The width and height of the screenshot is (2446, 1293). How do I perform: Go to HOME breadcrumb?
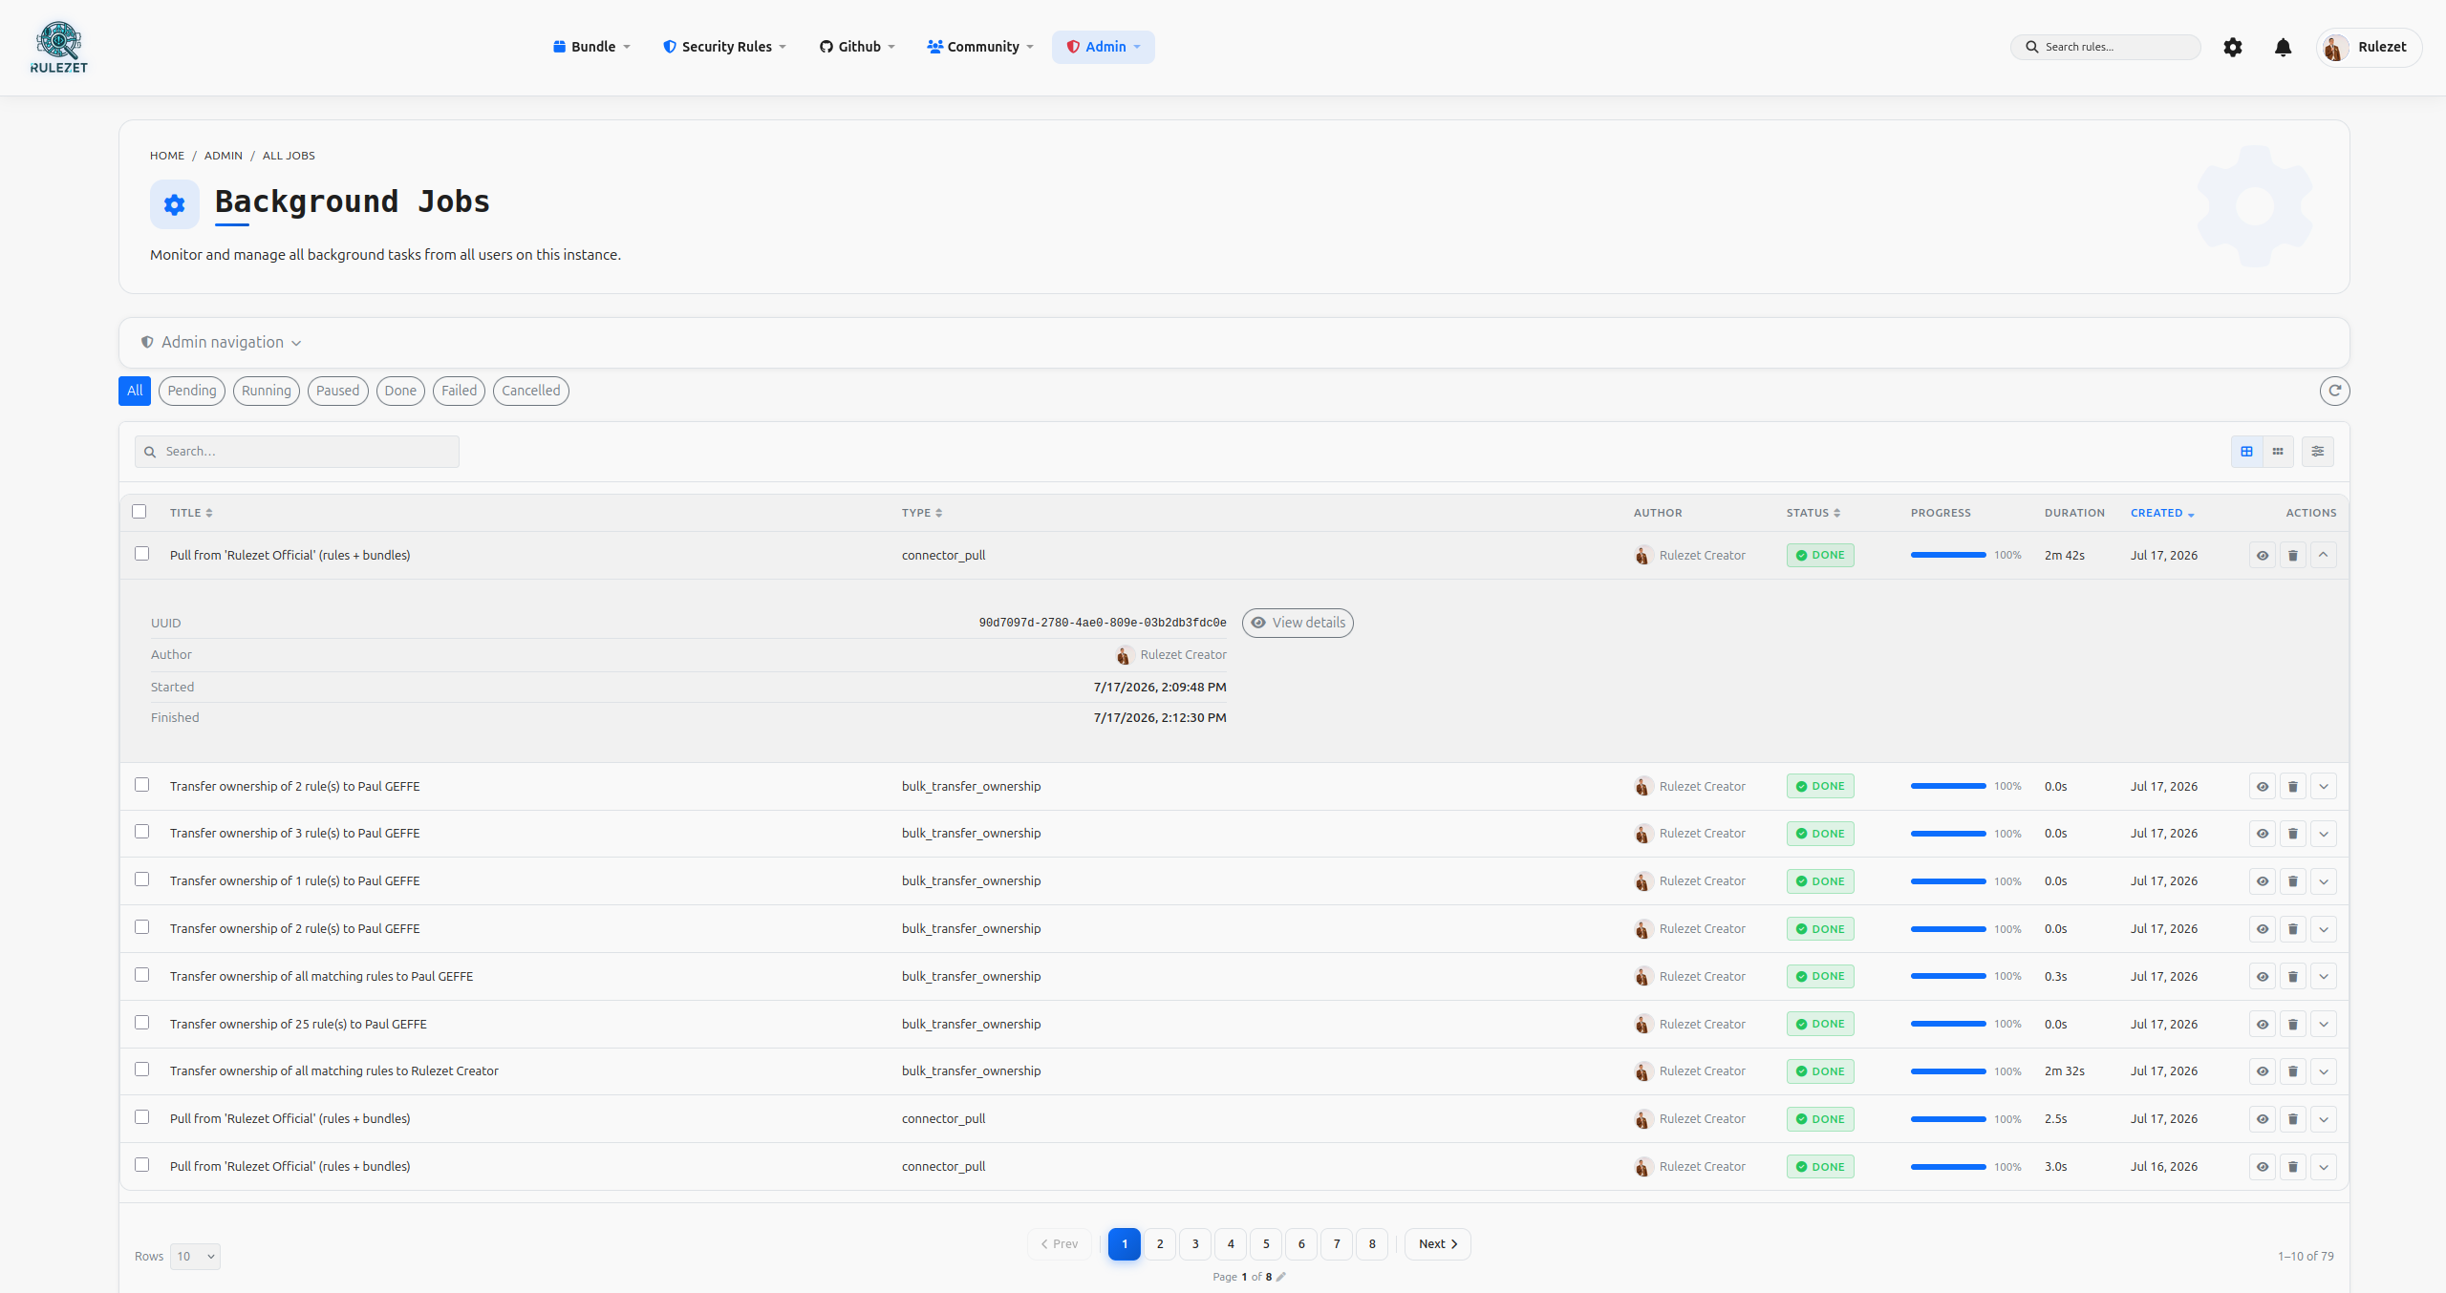167,156
